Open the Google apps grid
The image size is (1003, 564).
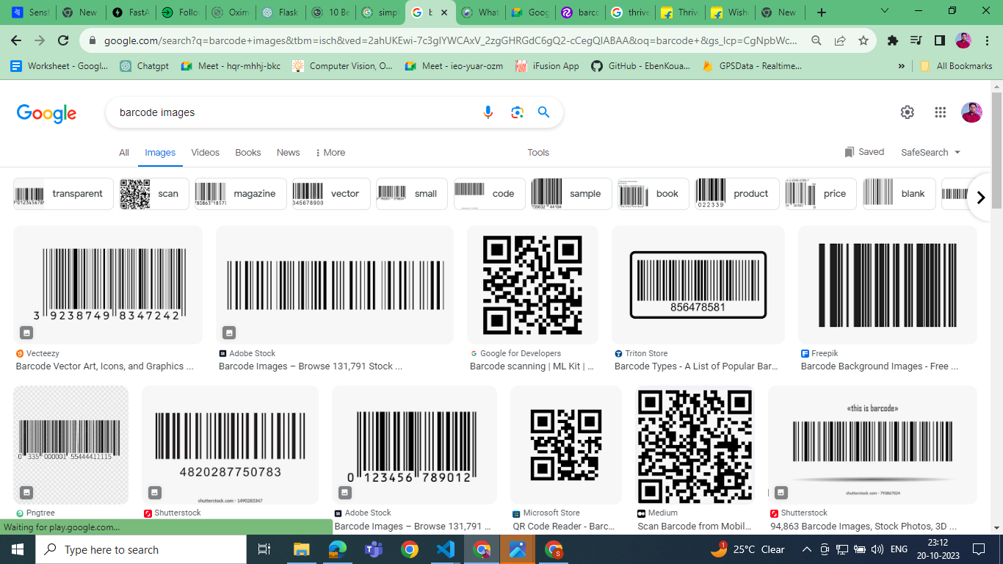point(940,112)
